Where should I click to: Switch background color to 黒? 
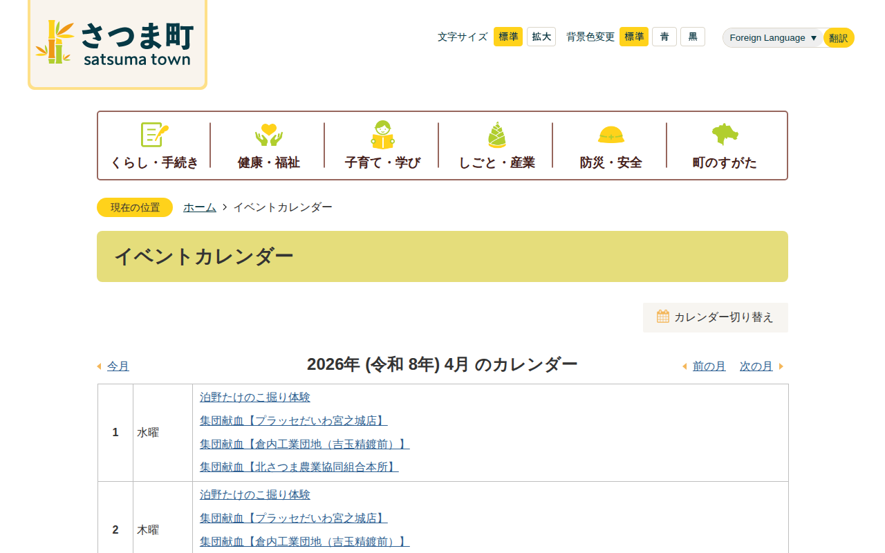click(x=693, y=37)
